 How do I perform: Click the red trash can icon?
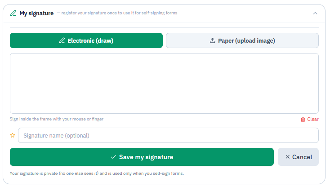coord(303,119)
